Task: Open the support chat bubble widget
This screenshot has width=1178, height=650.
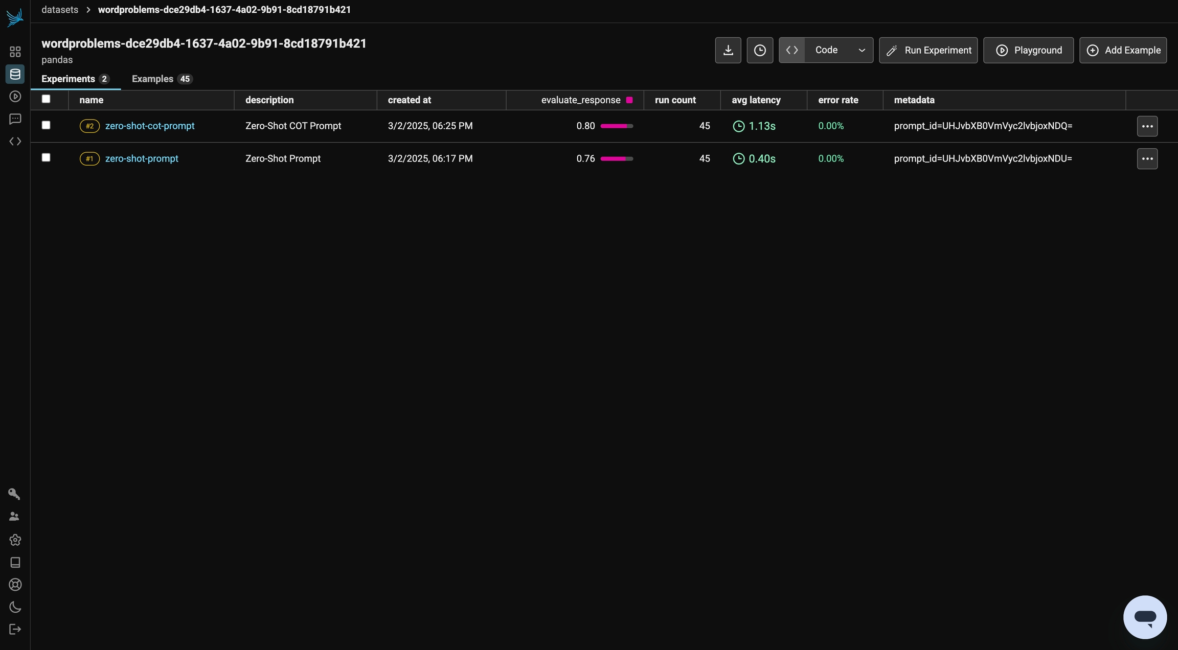Action: click(x=1145, y=617)
